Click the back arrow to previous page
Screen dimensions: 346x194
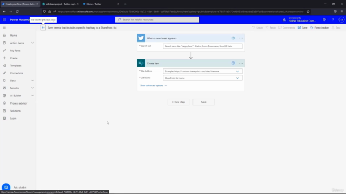tap(43, 27)
